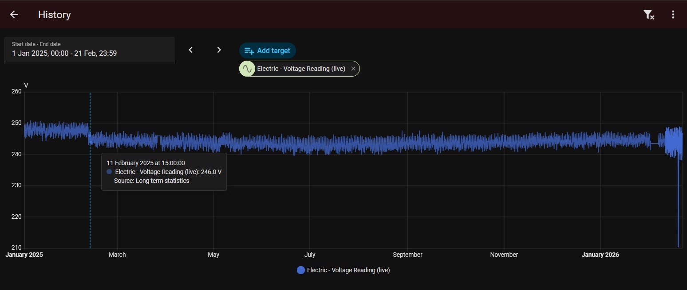Image resolution: width=687 pixels, height=290 pixels.
Task: Select the Electric - Voltage Reading (live) chip label
Action: tap(301, 69)
